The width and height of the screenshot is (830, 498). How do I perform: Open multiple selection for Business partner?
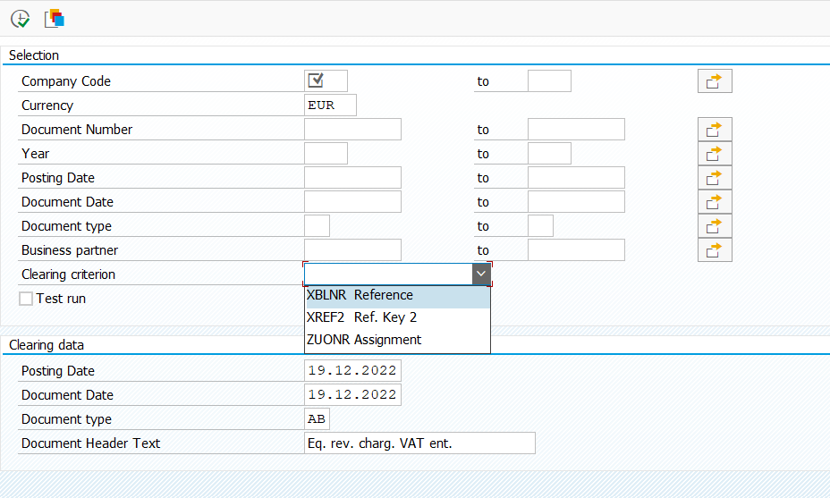(x=715, y=249)
